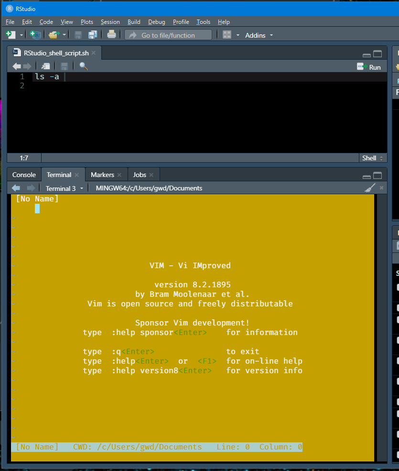
Task: Switch to the Console tab
Action: point(23,174)
